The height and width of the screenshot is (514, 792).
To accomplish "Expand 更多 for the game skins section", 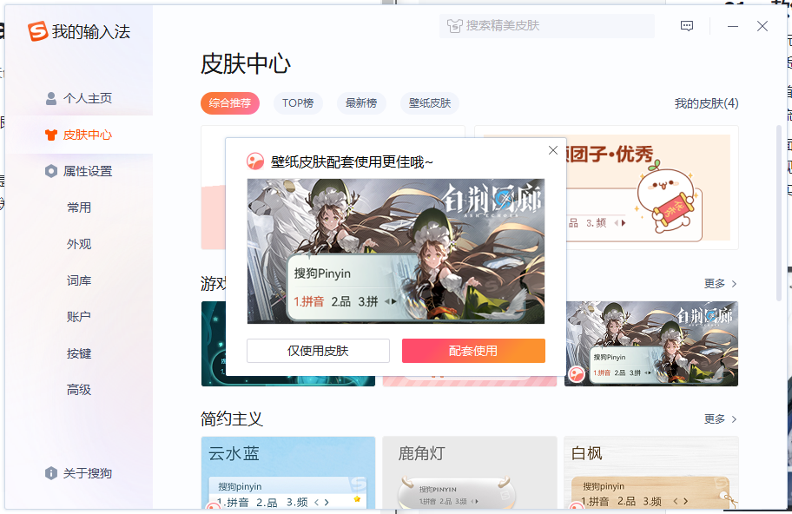I will (x=720, y=284).
